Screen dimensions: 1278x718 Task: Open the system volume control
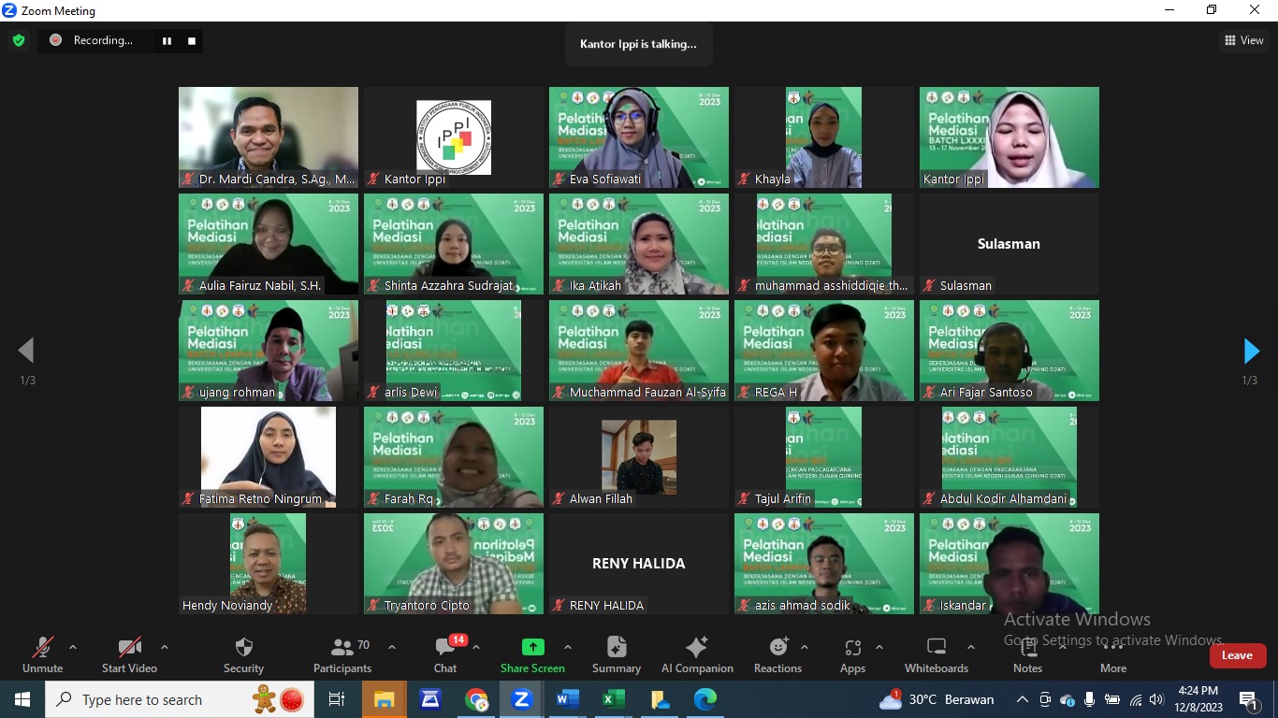pos(1156,699)
